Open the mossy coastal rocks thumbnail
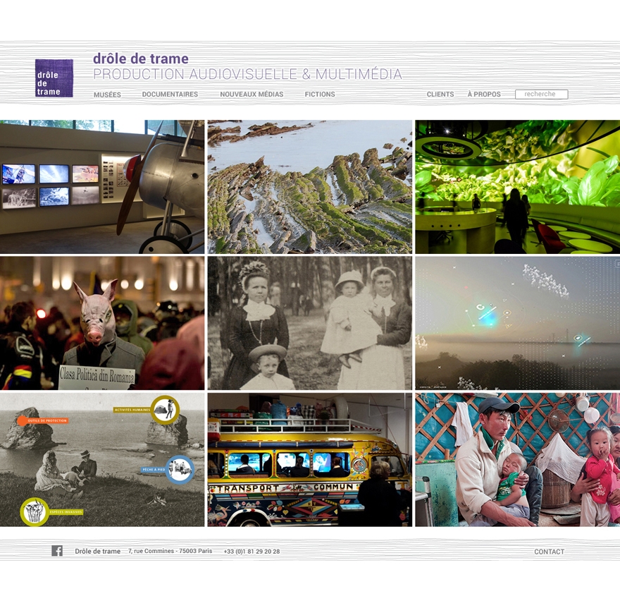Image resolution: width=620 pixels, height=601 pixels. coord(309,187)
